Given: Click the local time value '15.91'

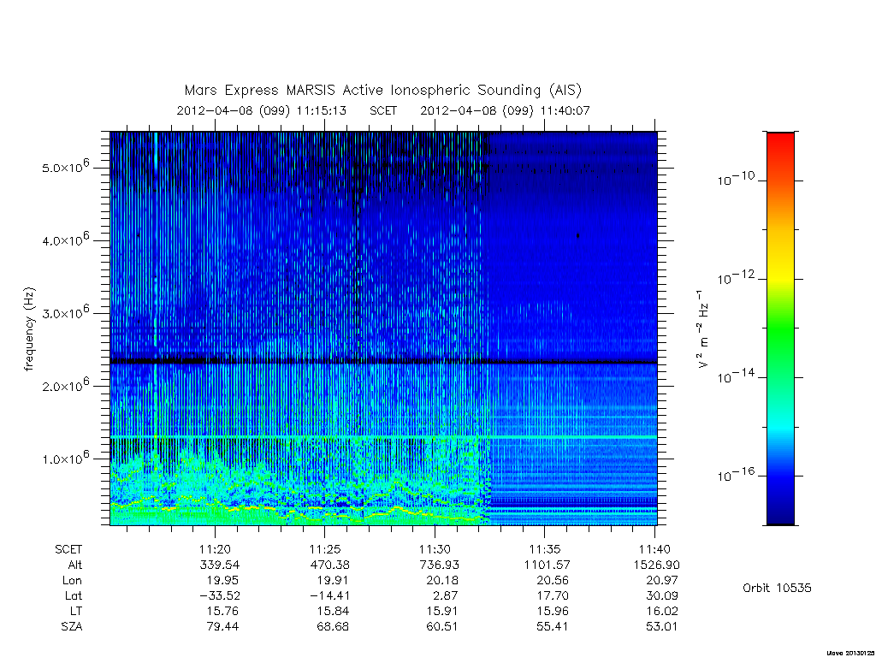Looking at the screenshot, I should click(x=442, y=611).
